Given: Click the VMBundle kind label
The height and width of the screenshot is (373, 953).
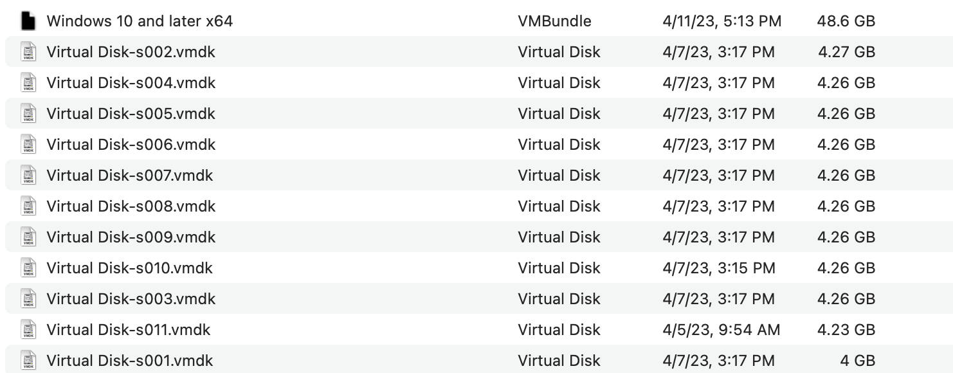Looking at the screenshot, I should click(554, 21).
